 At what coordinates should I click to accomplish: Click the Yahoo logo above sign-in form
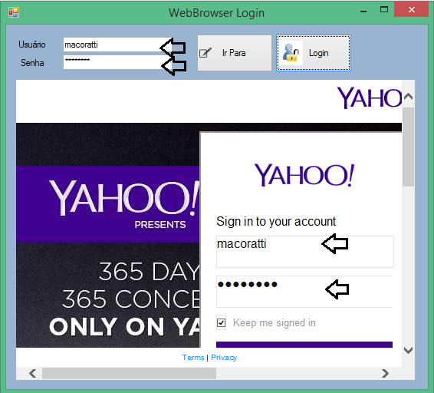[x=304, y=175]
